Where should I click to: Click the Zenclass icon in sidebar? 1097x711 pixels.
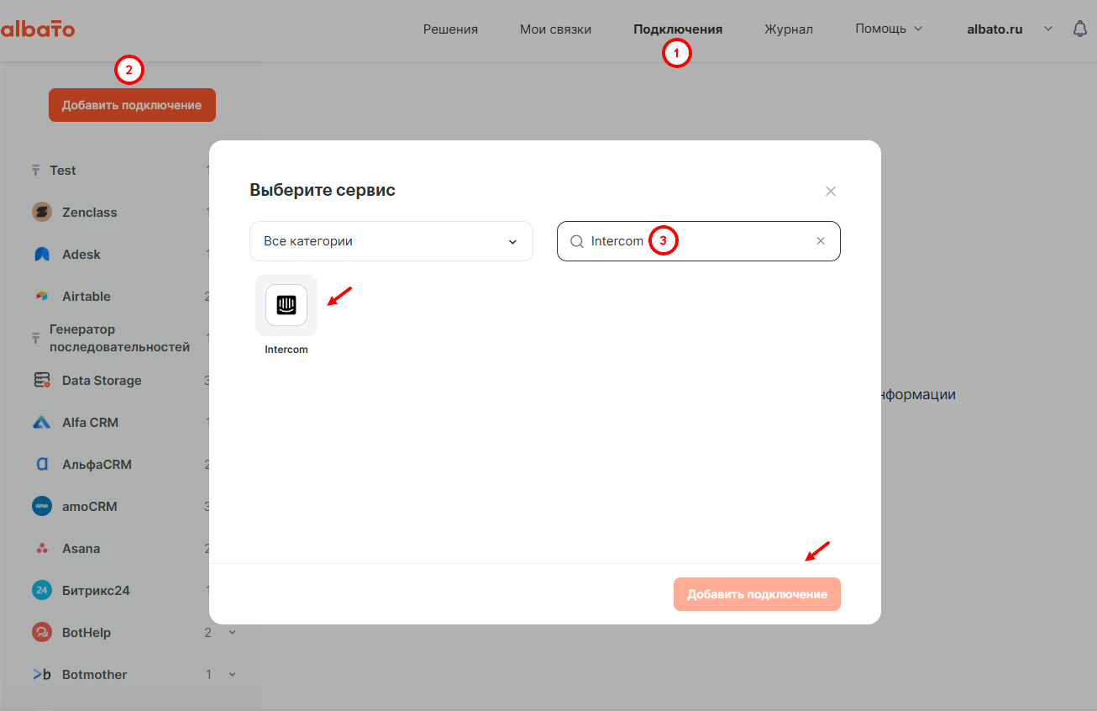42,213
